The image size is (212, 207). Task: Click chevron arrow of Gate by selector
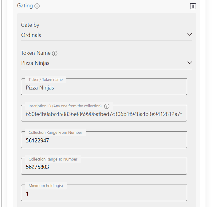pyautogui.click(x=190, y=34)
